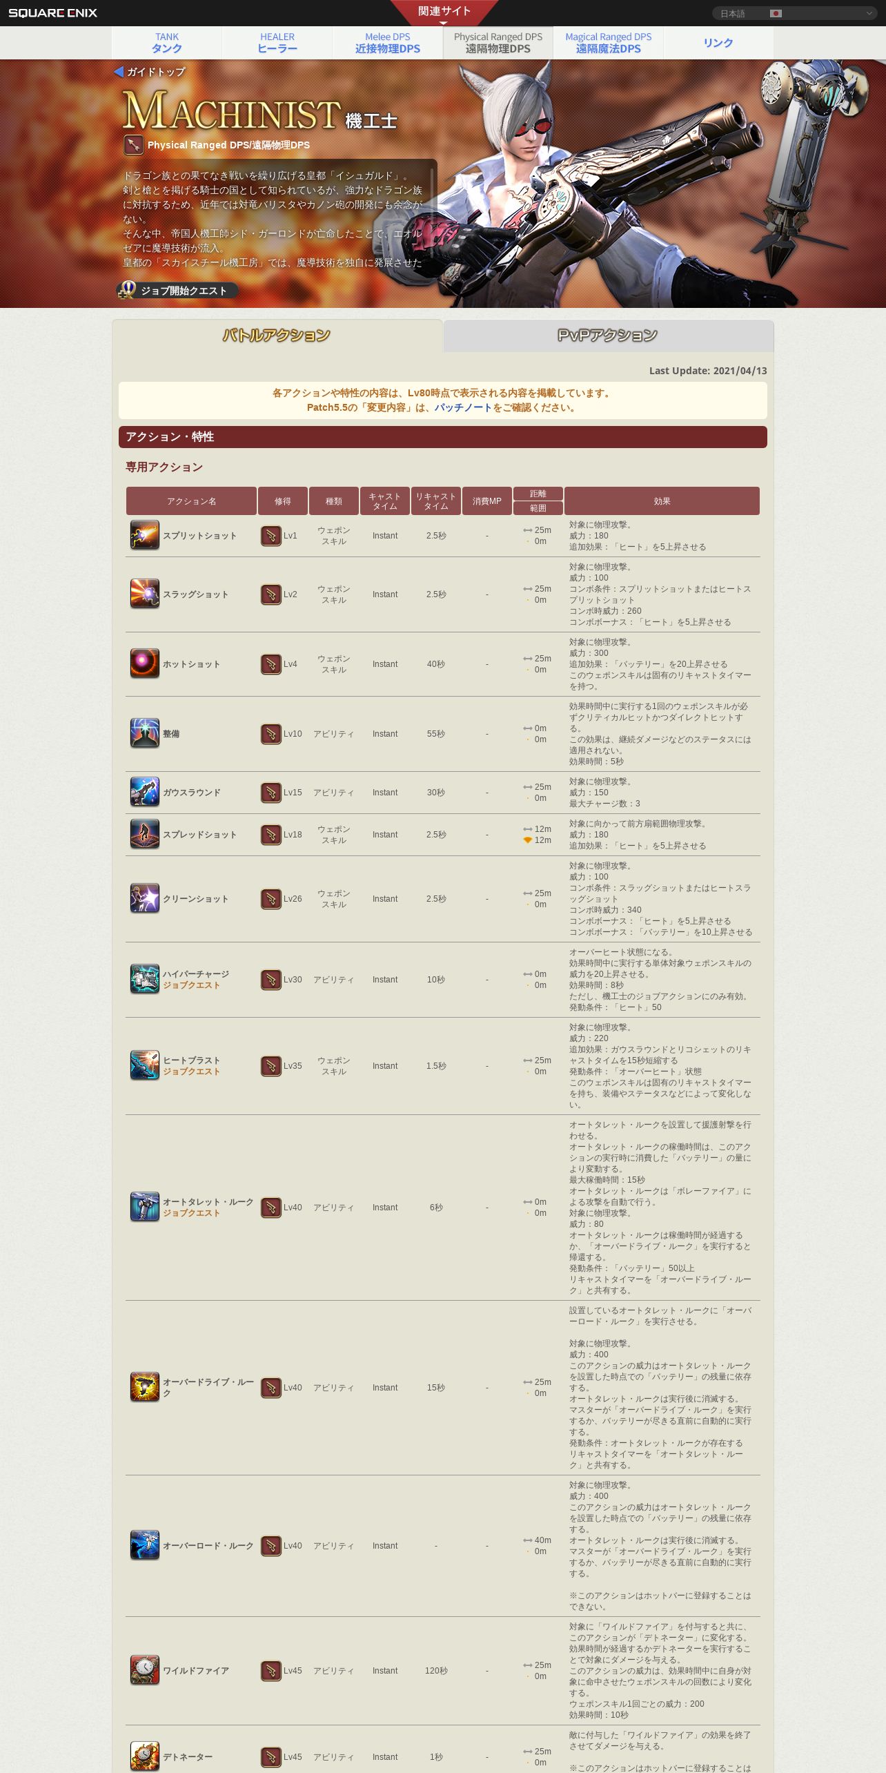Click the machinist job icon beside Lv15
Screen dimensions: 886x1773
point(271,793)
